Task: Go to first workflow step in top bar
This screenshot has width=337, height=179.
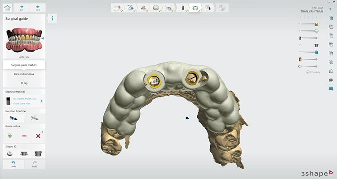Action: tap(118, 8)
